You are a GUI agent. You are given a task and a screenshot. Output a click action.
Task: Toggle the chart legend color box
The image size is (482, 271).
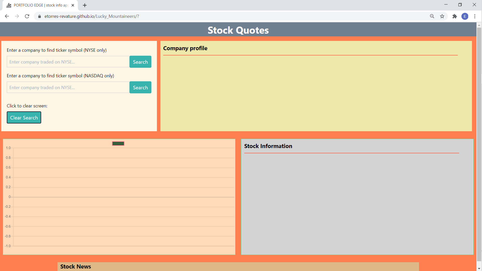click(118, 144)
